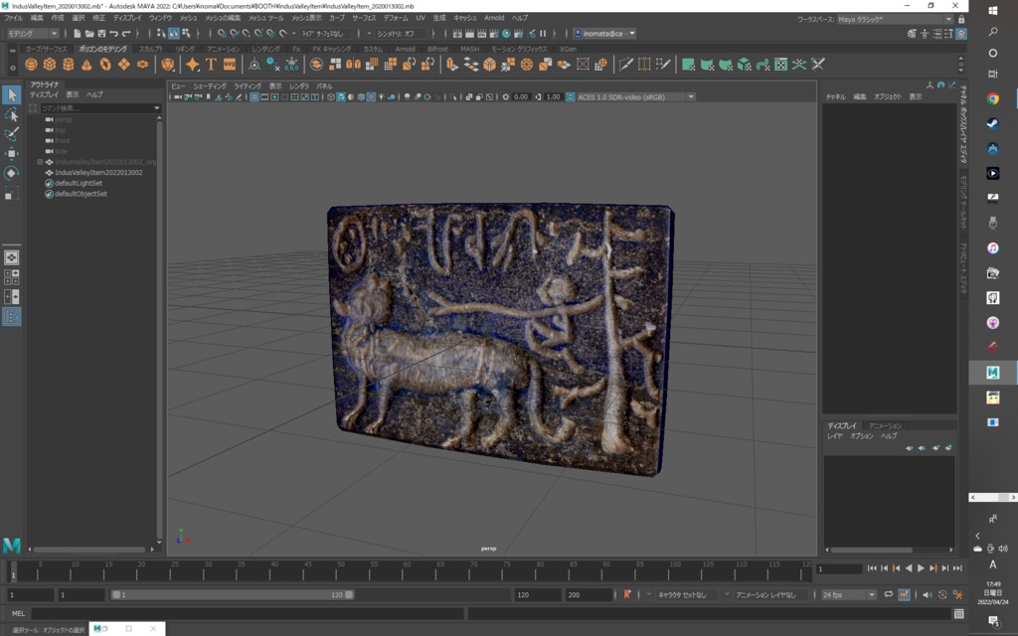1018x636 pixels.
Task: Select the Scale tool in the toolbox
Action: pos(12,192)
